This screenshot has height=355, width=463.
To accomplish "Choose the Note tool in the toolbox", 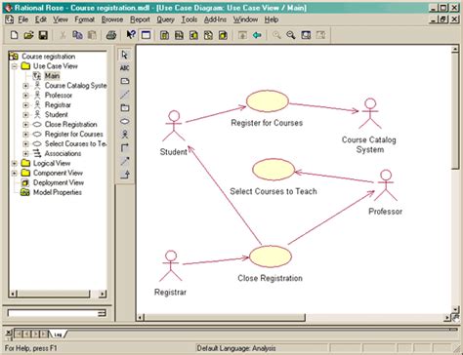I will tap(124, 81).
